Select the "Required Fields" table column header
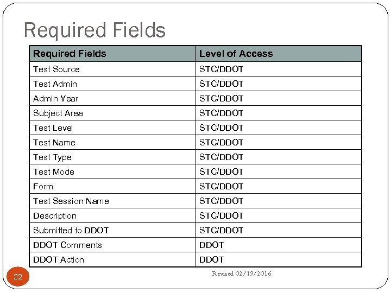Screen dimensions: 391x293 coord(70,54)
